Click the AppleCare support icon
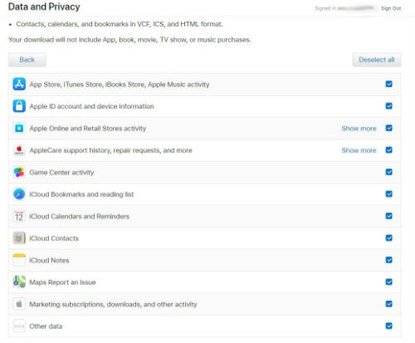 [19, 150]
